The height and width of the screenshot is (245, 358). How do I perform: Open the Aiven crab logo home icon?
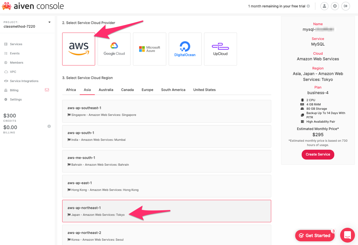7,6
